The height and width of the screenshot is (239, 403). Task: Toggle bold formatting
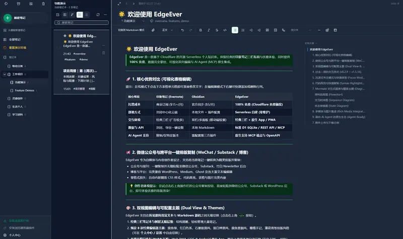click(200, 30)
